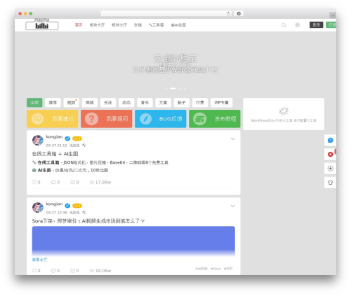Click the blue BUG反馈 button
The width and height of the screenshot is (351, 296).
[161, 119]
